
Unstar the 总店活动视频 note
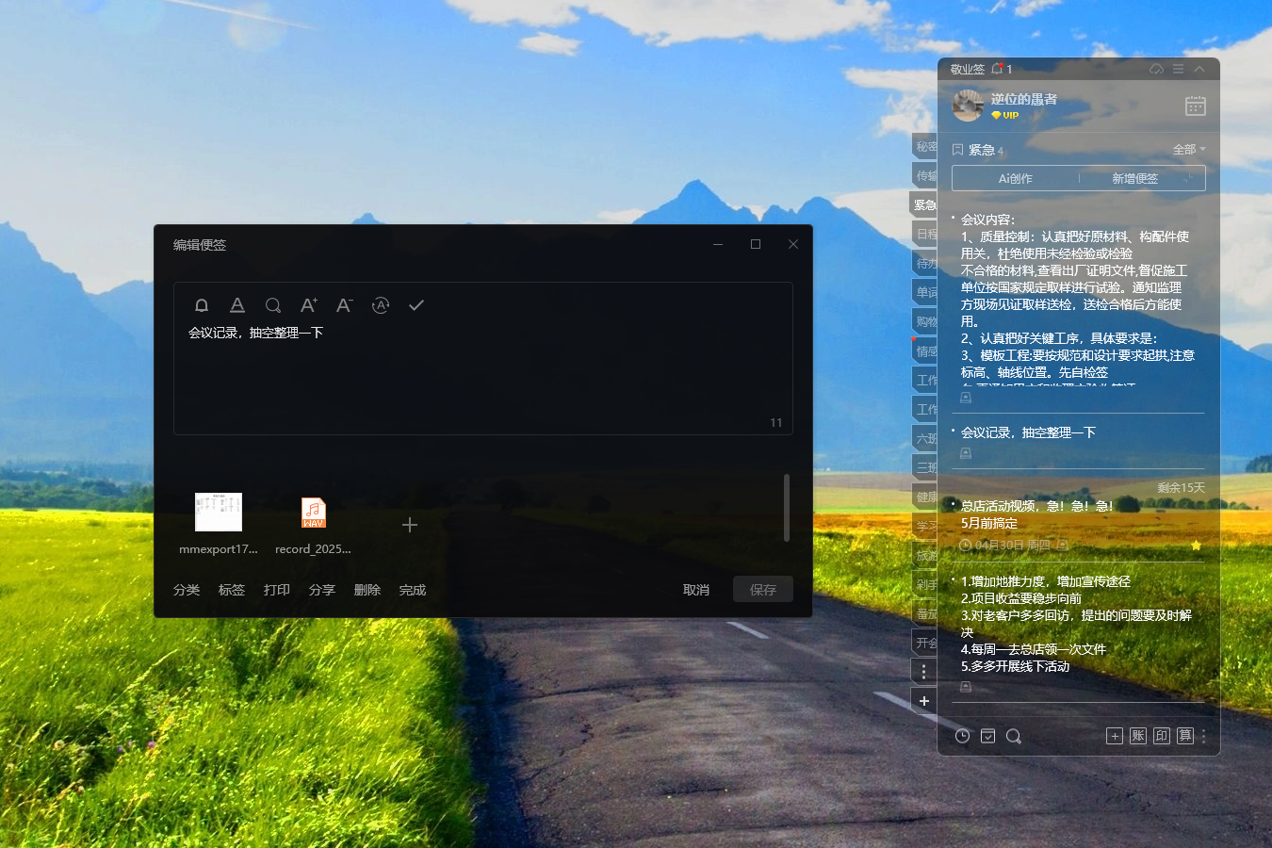click(x=1196, y=545)
